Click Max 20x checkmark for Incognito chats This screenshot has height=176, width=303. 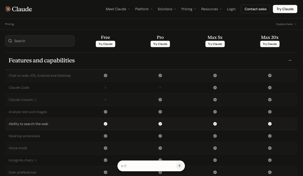(270, 160)
